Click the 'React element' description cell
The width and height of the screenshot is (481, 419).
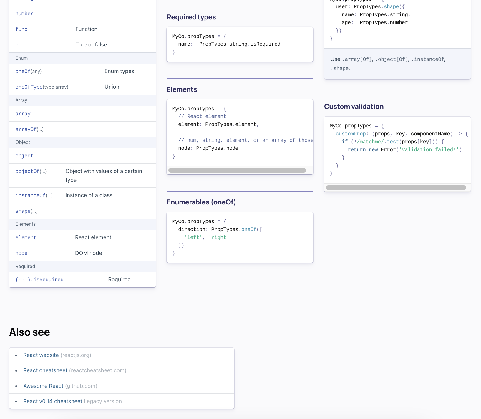coord(93,237)
